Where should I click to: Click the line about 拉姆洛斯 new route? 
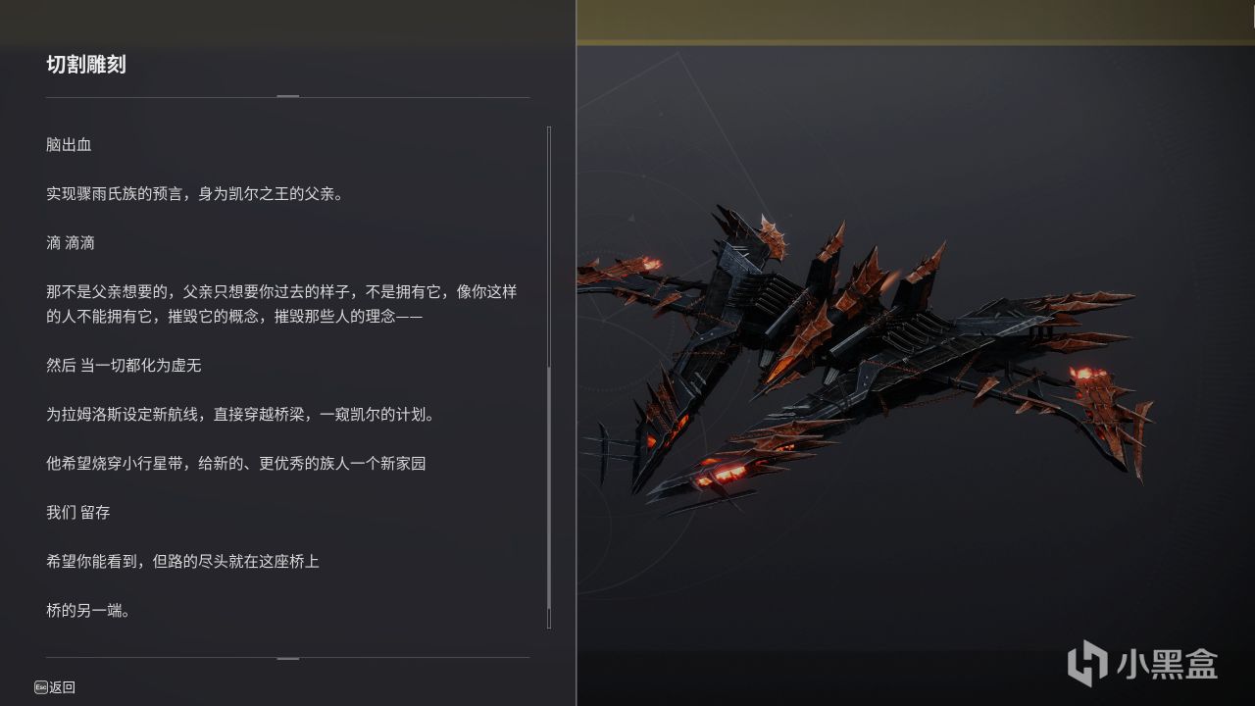(x=240, y=415)
